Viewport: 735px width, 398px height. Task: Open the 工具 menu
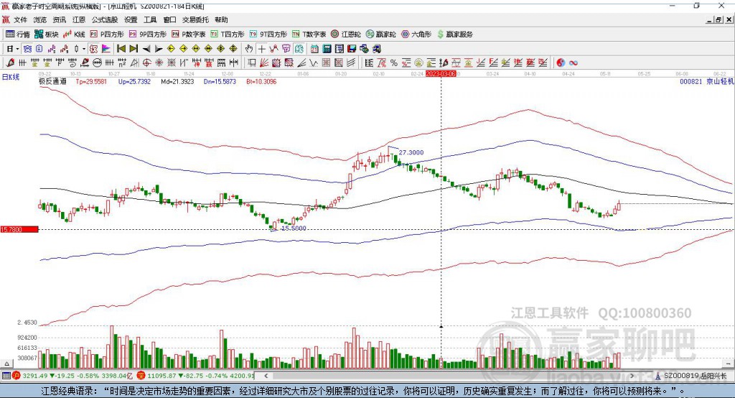[150, 19]
